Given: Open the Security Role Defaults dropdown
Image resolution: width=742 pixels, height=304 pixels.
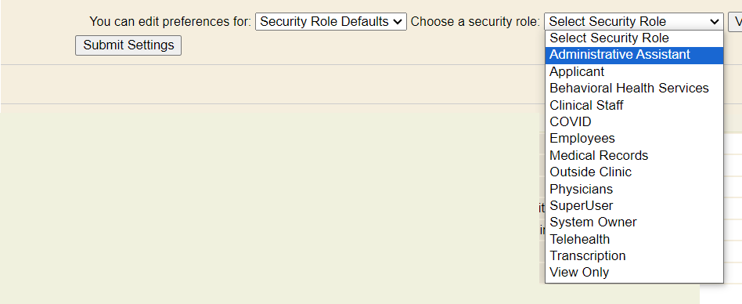Looking at the screenshot, I should click(x=331, y=22).
